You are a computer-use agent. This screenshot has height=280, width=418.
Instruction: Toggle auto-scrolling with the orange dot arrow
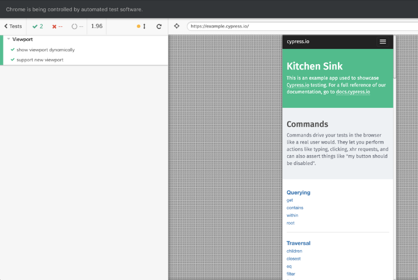pyautogui.click(x=141, y=26)
